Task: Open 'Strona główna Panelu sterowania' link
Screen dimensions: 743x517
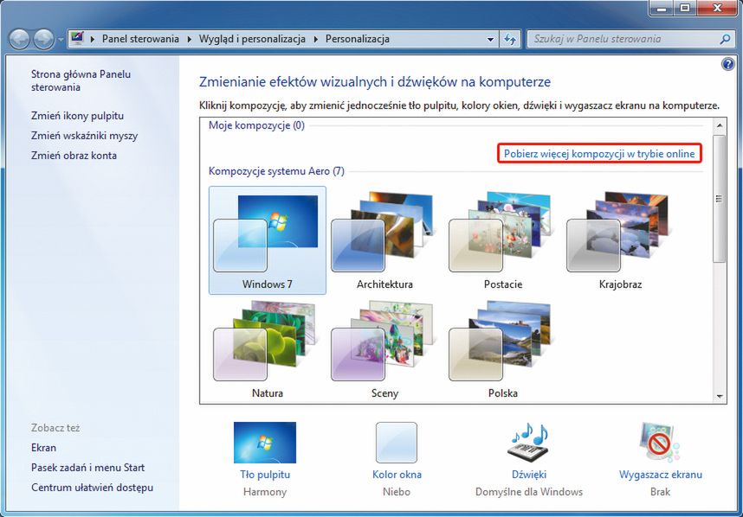Action: (81, 80)
